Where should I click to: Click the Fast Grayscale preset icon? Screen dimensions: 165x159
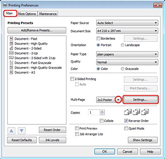pos(11,63)
